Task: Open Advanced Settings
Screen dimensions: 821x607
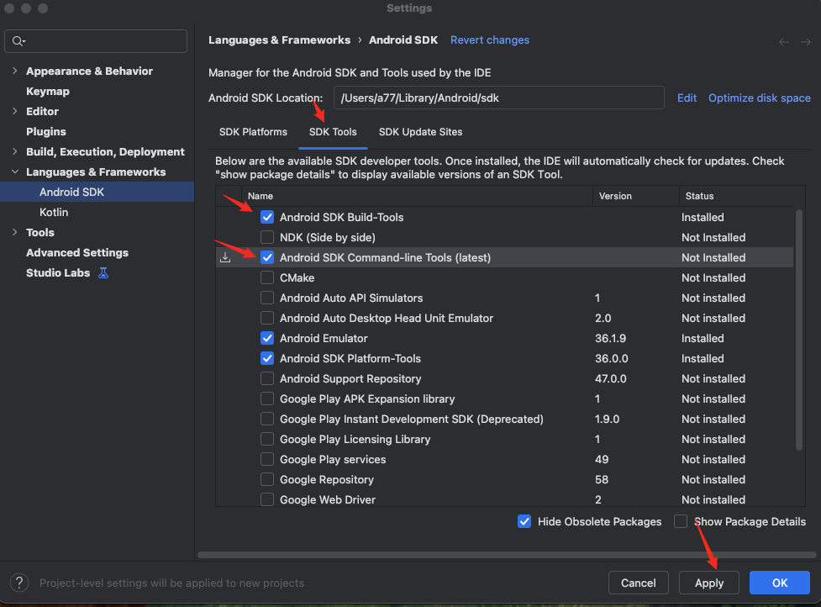Action: 77,252
